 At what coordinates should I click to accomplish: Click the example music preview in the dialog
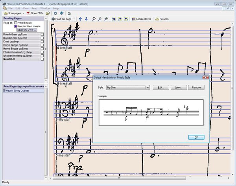click(x=151, y=112)
